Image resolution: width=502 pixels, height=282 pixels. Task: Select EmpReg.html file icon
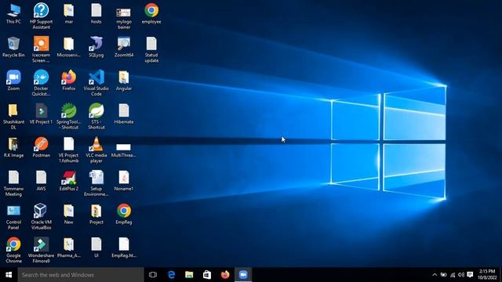click(124, 248)
